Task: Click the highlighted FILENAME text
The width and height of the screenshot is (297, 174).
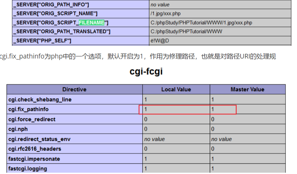Action: click(x=92, y=23)
